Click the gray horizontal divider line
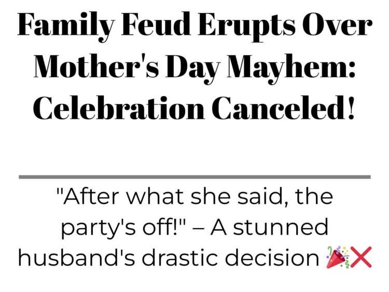The image size is (389, 292). pos(195,177)
